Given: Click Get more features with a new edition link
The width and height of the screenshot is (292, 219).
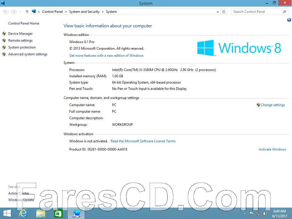Looking at the screenshot, I should (106, 56).
